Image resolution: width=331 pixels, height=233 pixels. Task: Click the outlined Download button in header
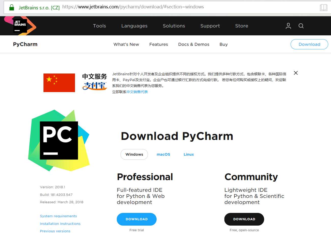[x=309, y=44]
